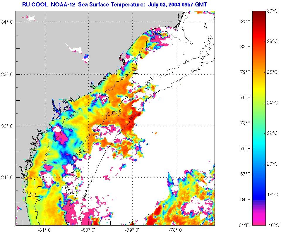This screenshot has width=281, height=232.
Task: Click the "79°F" color bar label
Action: [x=245, y=72]
